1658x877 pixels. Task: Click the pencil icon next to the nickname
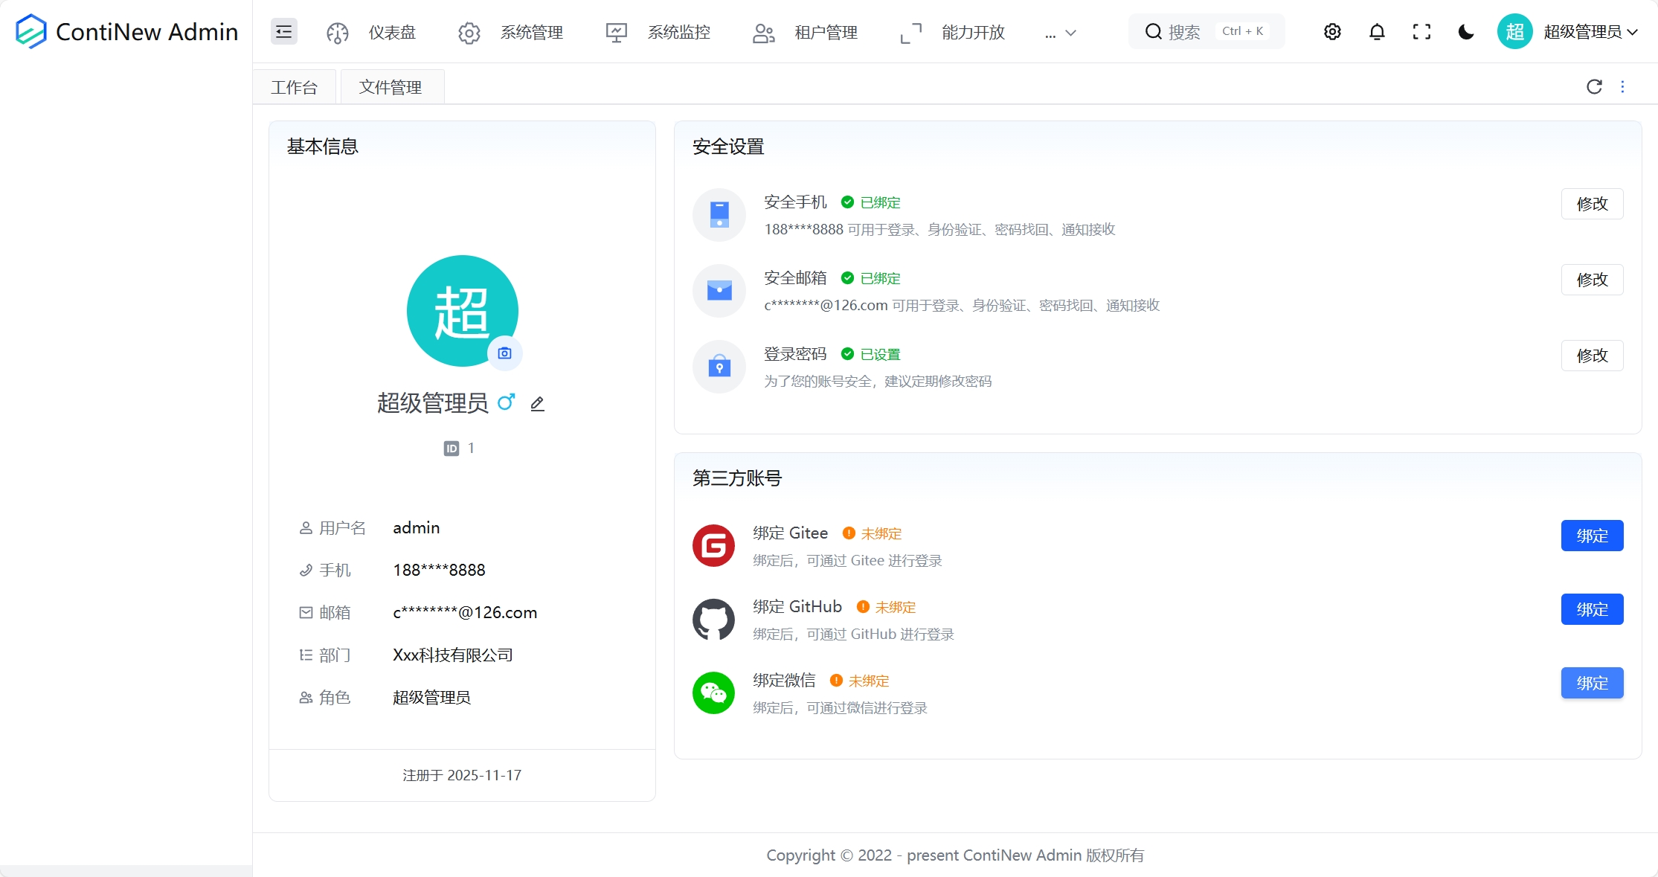click(x=537, y=404)
